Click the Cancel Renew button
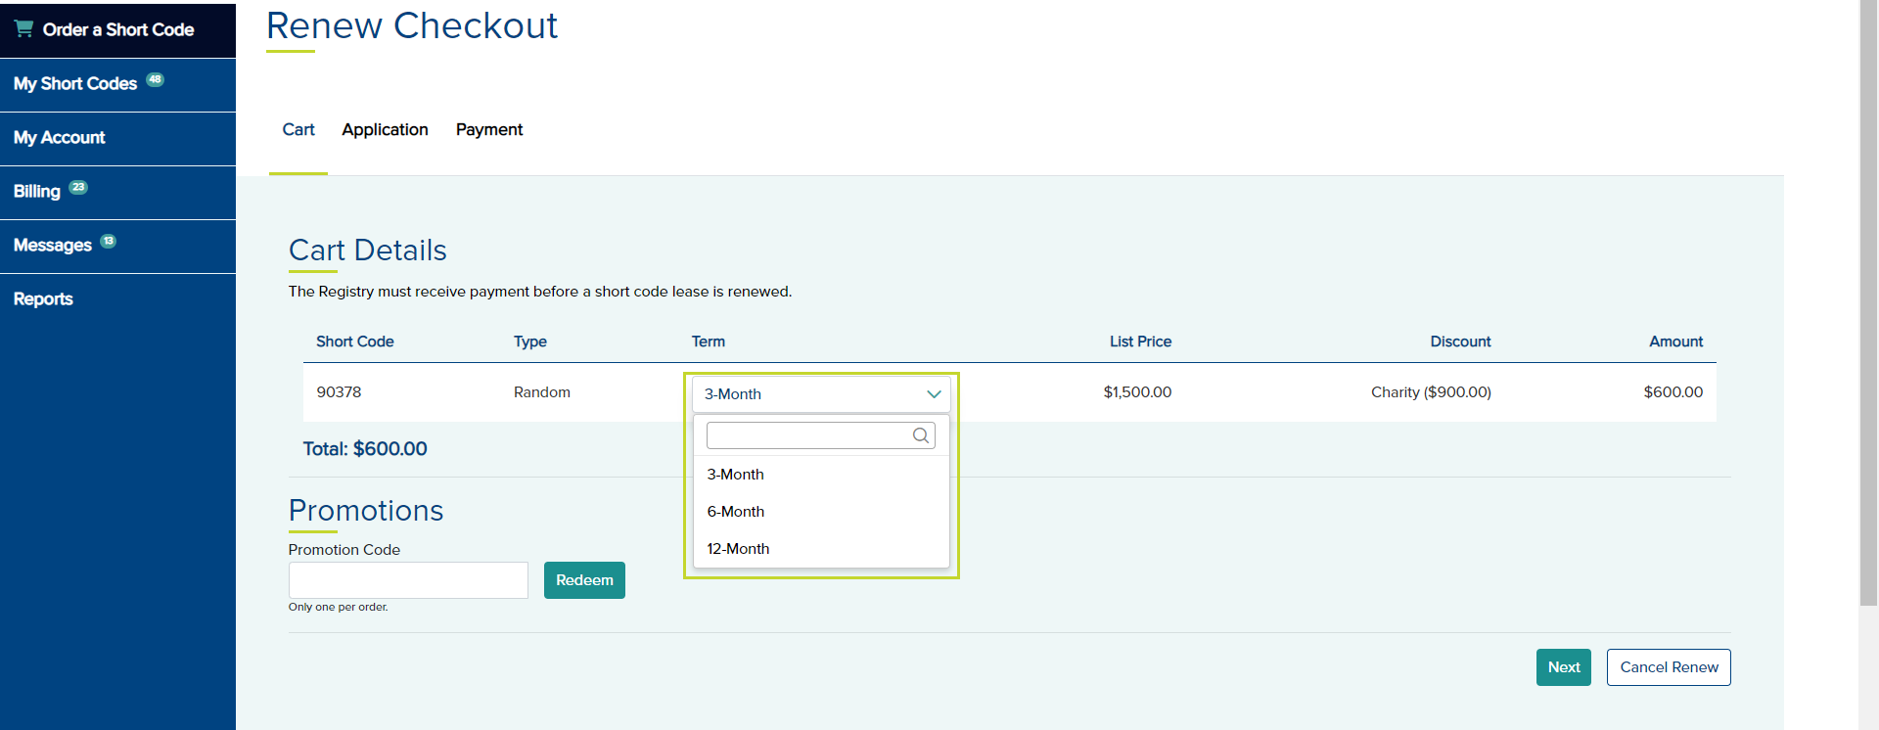The width and height of the screenshot is (1879, 730). [x=1669, y=667]
